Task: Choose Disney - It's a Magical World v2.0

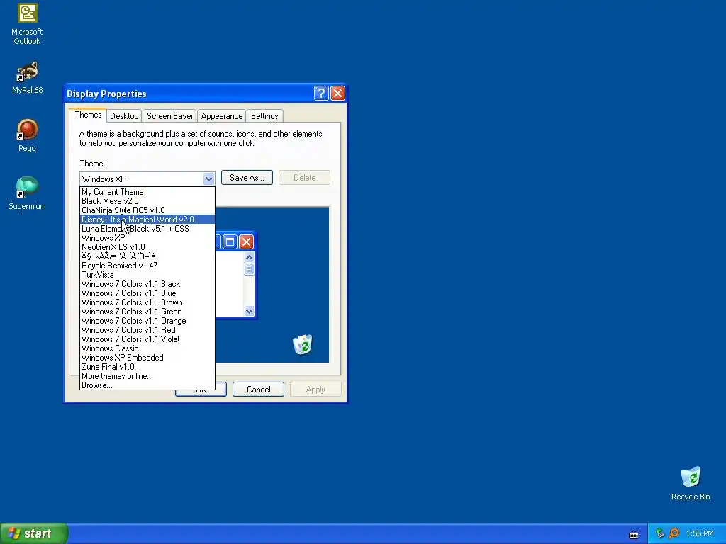Action: tap(147, 220)
